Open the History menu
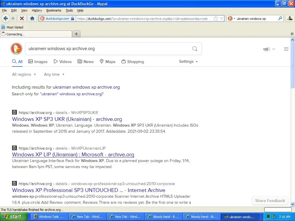Screen dimensions: 295x221 (x=37, y=10)
